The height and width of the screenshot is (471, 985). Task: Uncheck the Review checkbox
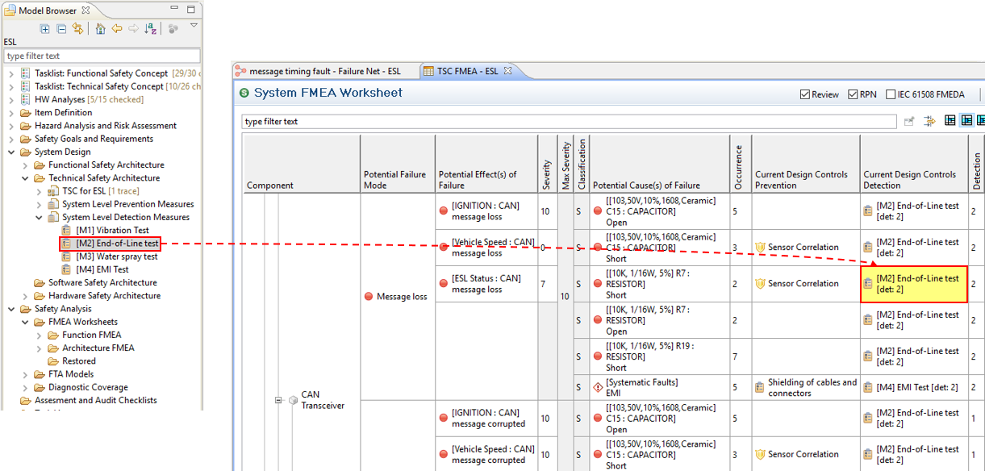pos(804,94)
